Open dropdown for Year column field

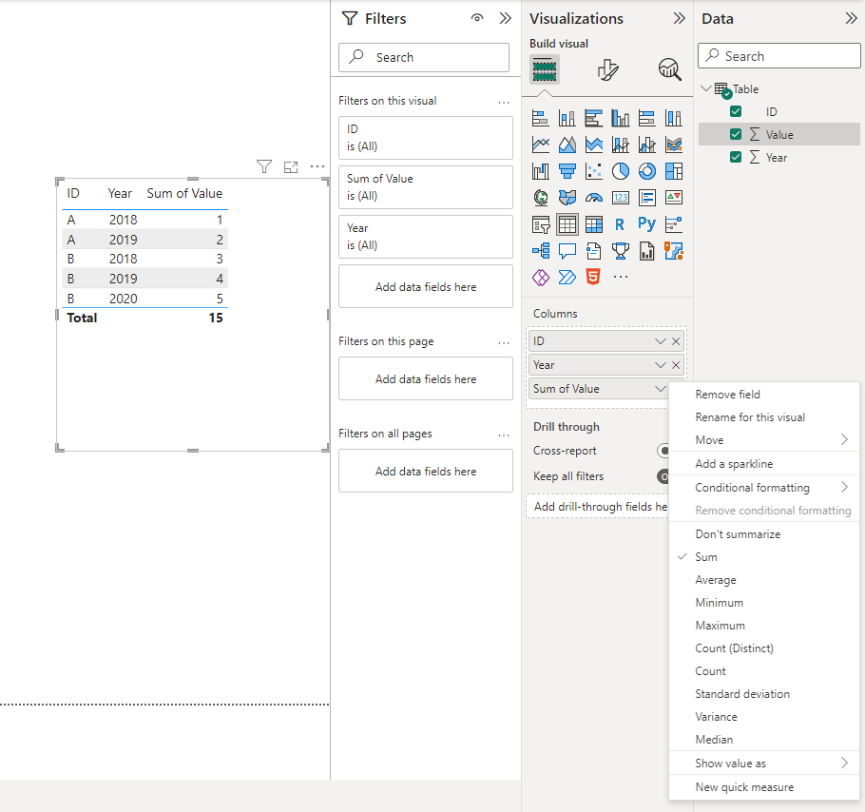click(x=661, y=365)
